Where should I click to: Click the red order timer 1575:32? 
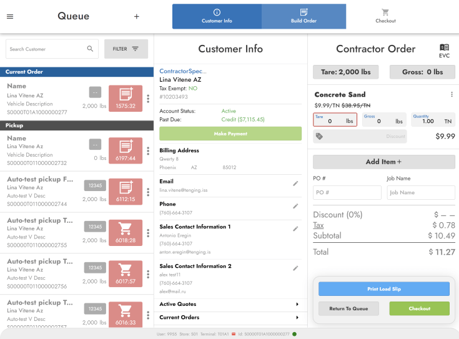coord(126,99)
